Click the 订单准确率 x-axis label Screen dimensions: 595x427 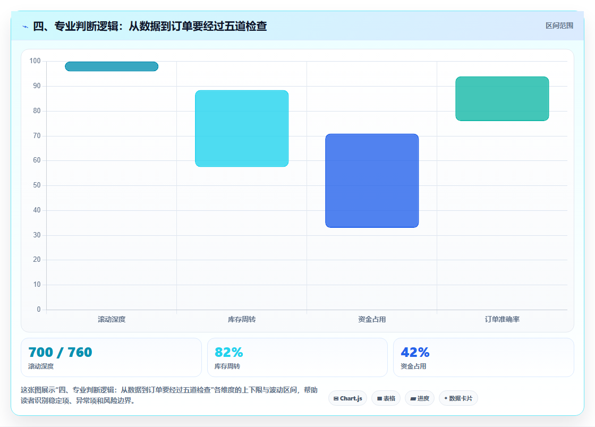coord(502,319)
